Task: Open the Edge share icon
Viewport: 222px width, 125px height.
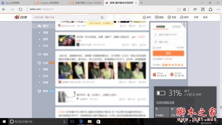Action: pos(211,9)
